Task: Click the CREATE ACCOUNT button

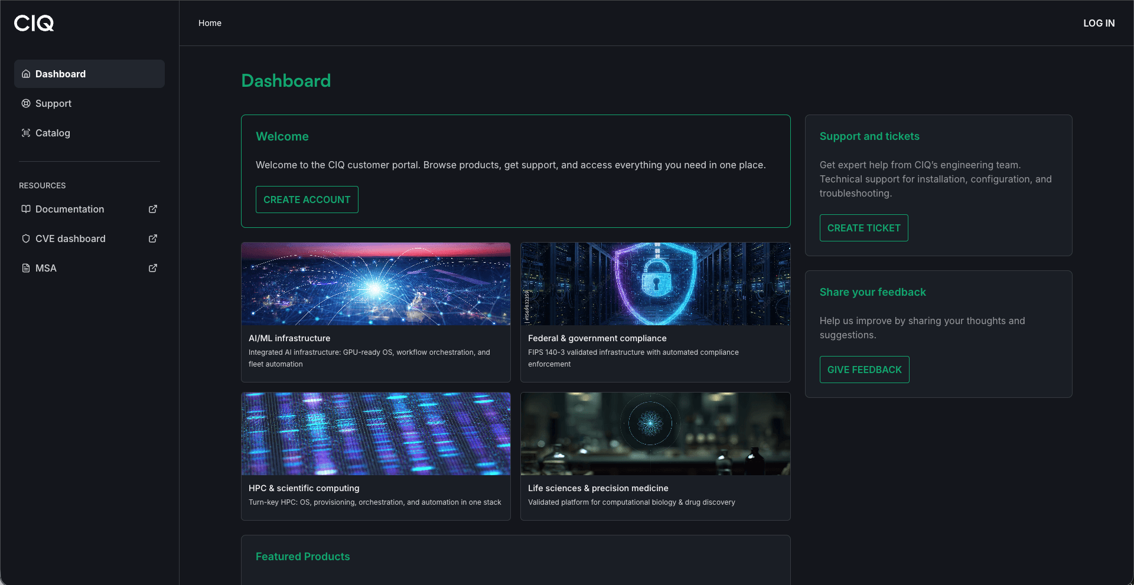Action: (x=307, y=200)
